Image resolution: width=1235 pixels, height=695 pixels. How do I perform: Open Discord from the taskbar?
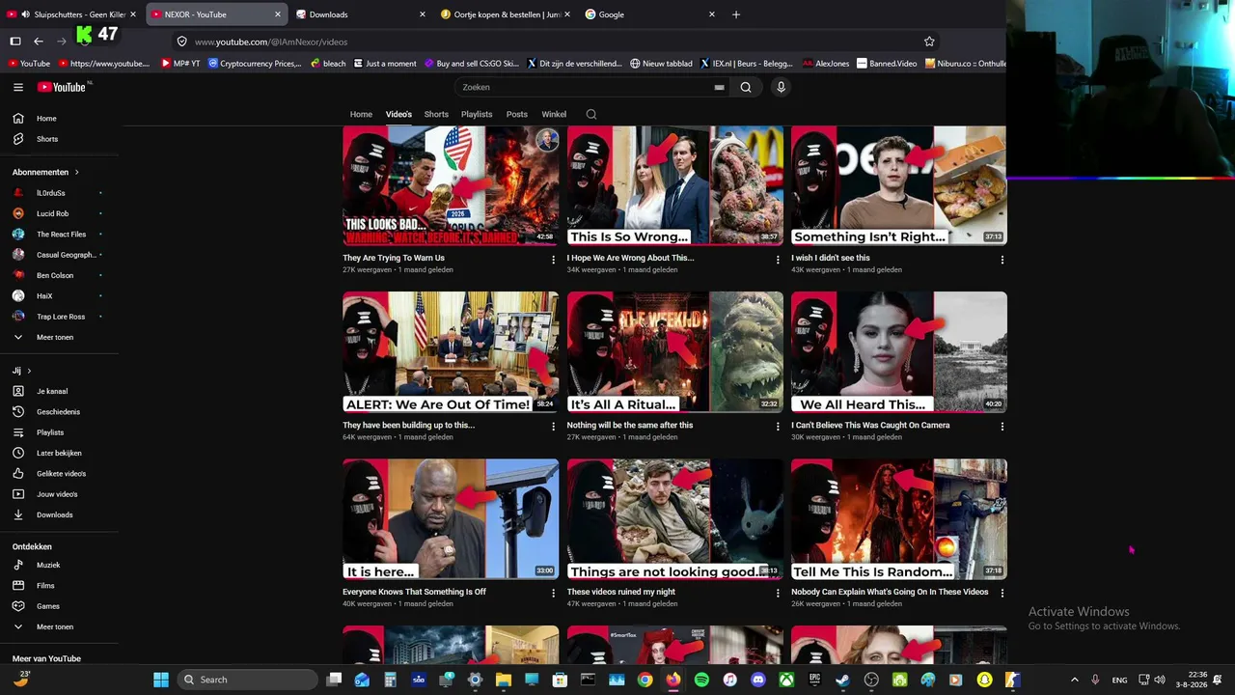point(758,680)
